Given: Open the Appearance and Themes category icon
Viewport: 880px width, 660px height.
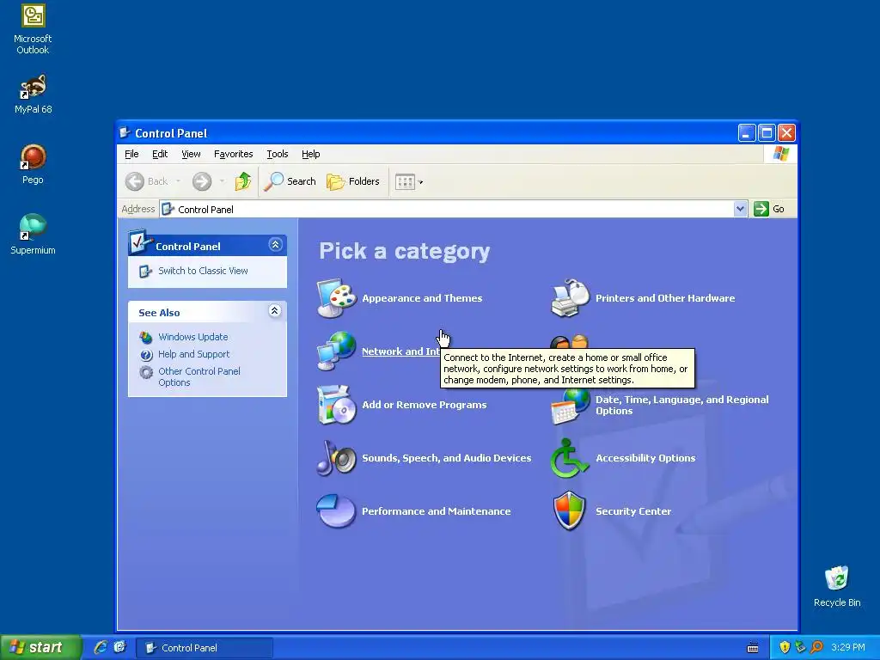Looking at the screenshot, I should 336,298.
